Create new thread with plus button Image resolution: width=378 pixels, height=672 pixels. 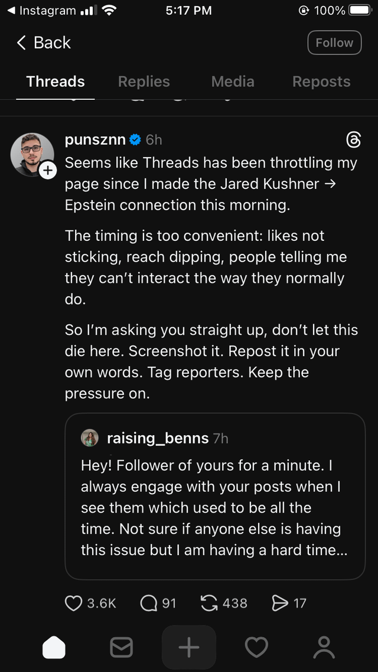coord(189,647)
